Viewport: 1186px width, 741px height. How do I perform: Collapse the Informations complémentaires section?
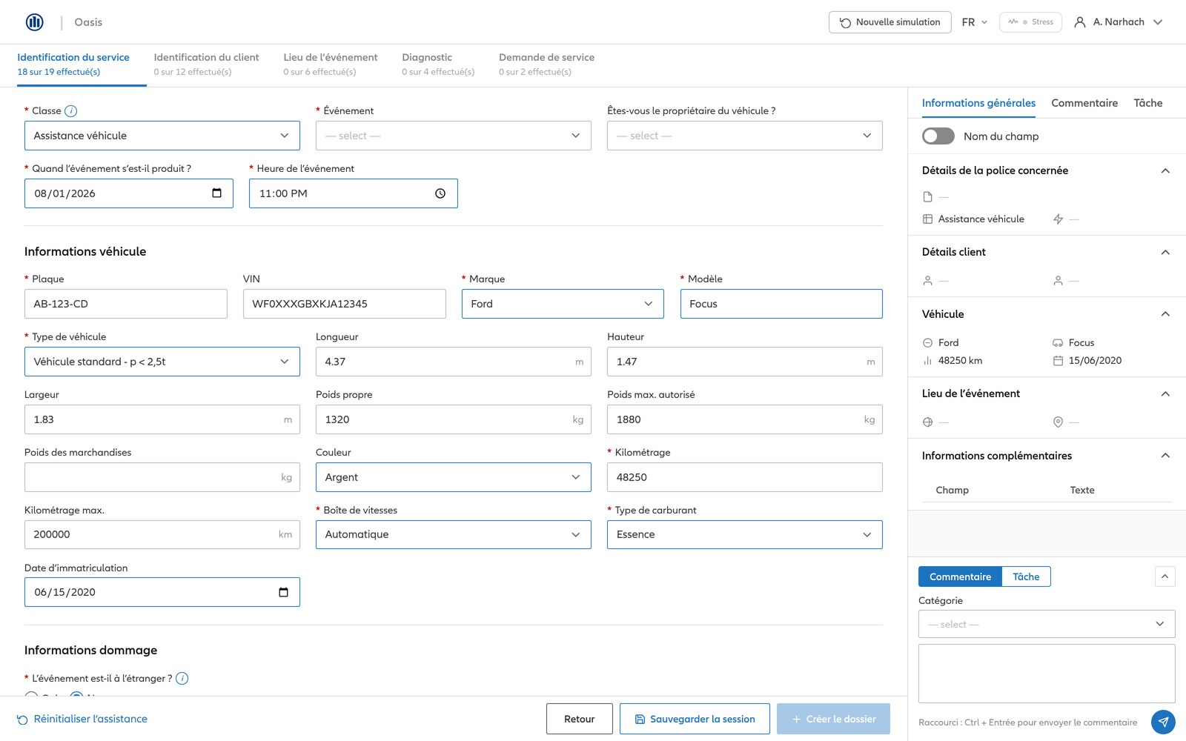pos(1165,456)
